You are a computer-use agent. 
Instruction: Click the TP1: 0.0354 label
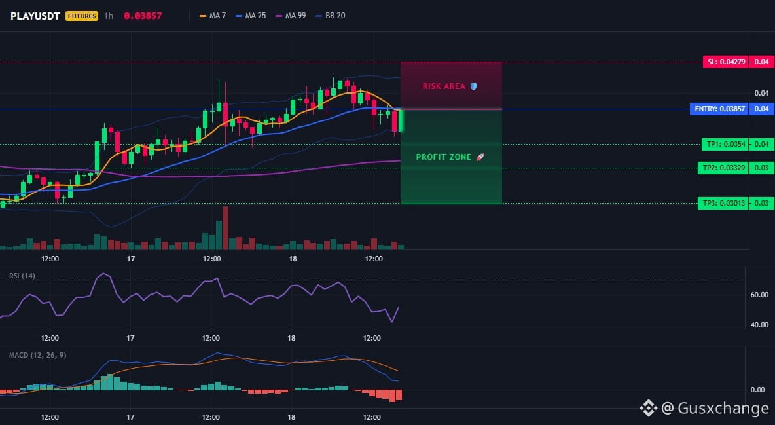[725, 145]
